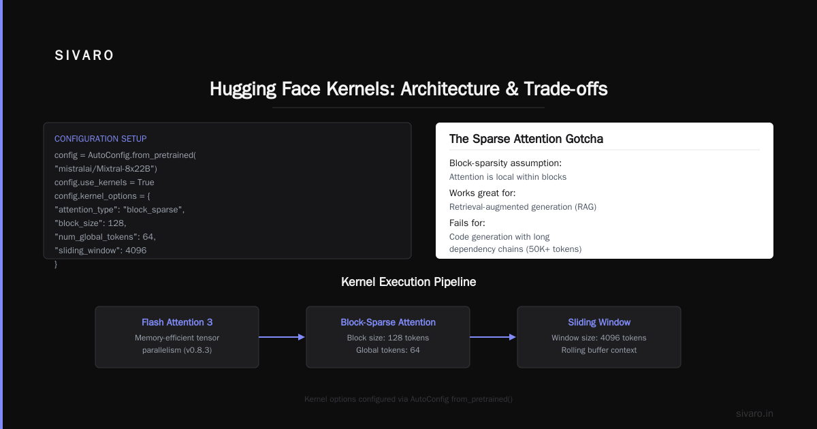This screenshot has height=429, width=817.
Task: Select the "Fails for:" label
Action: (x=467, y=223)
